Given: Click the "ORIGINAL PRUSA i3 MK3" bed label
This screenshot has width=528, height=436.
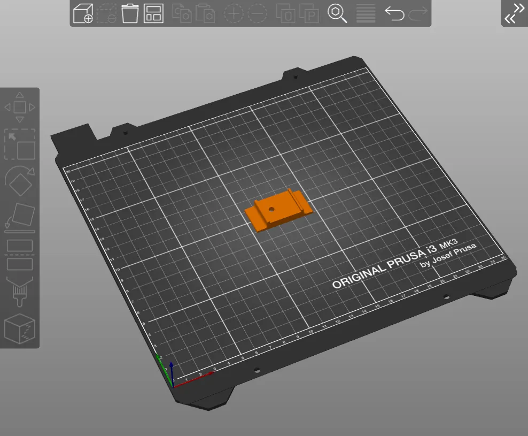Looking at the screenshot, I should click(x=394, y=265).
